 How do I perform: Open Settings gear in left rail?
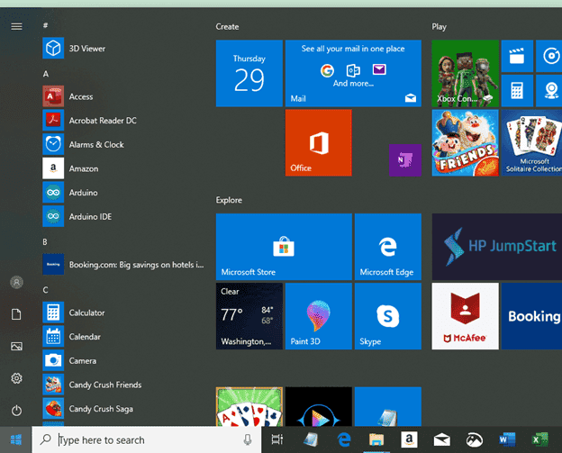[x=16, y=378]
